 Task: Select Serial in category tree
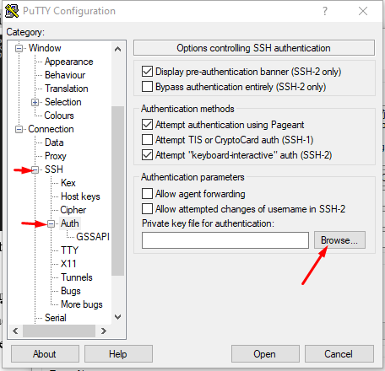coord(56,318)
